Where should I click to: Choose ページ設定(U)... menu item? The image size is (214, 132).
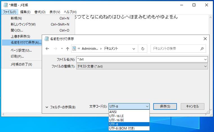[x=22, y=50]
